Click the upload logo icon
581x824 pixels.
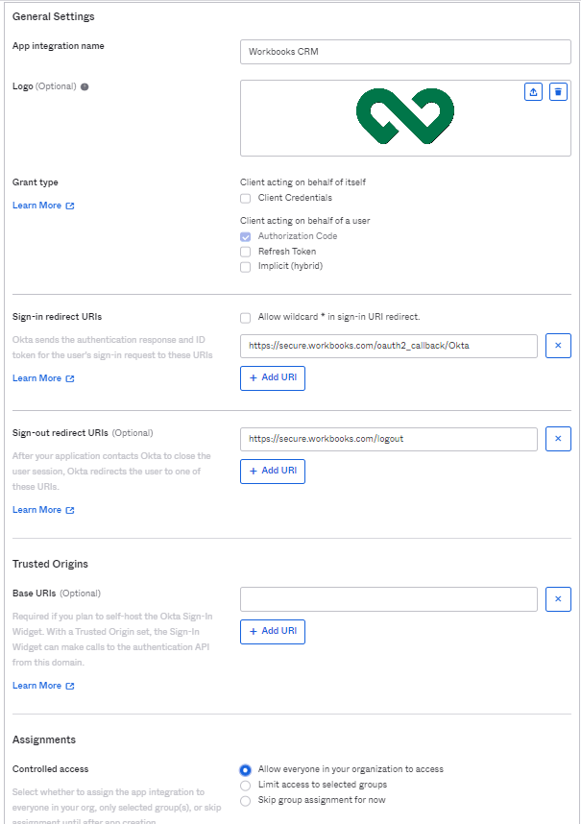[533, 91]
